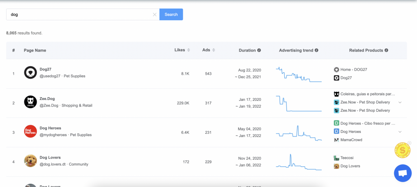
Task: Click the Page Name column header
Action: point(35,50)
